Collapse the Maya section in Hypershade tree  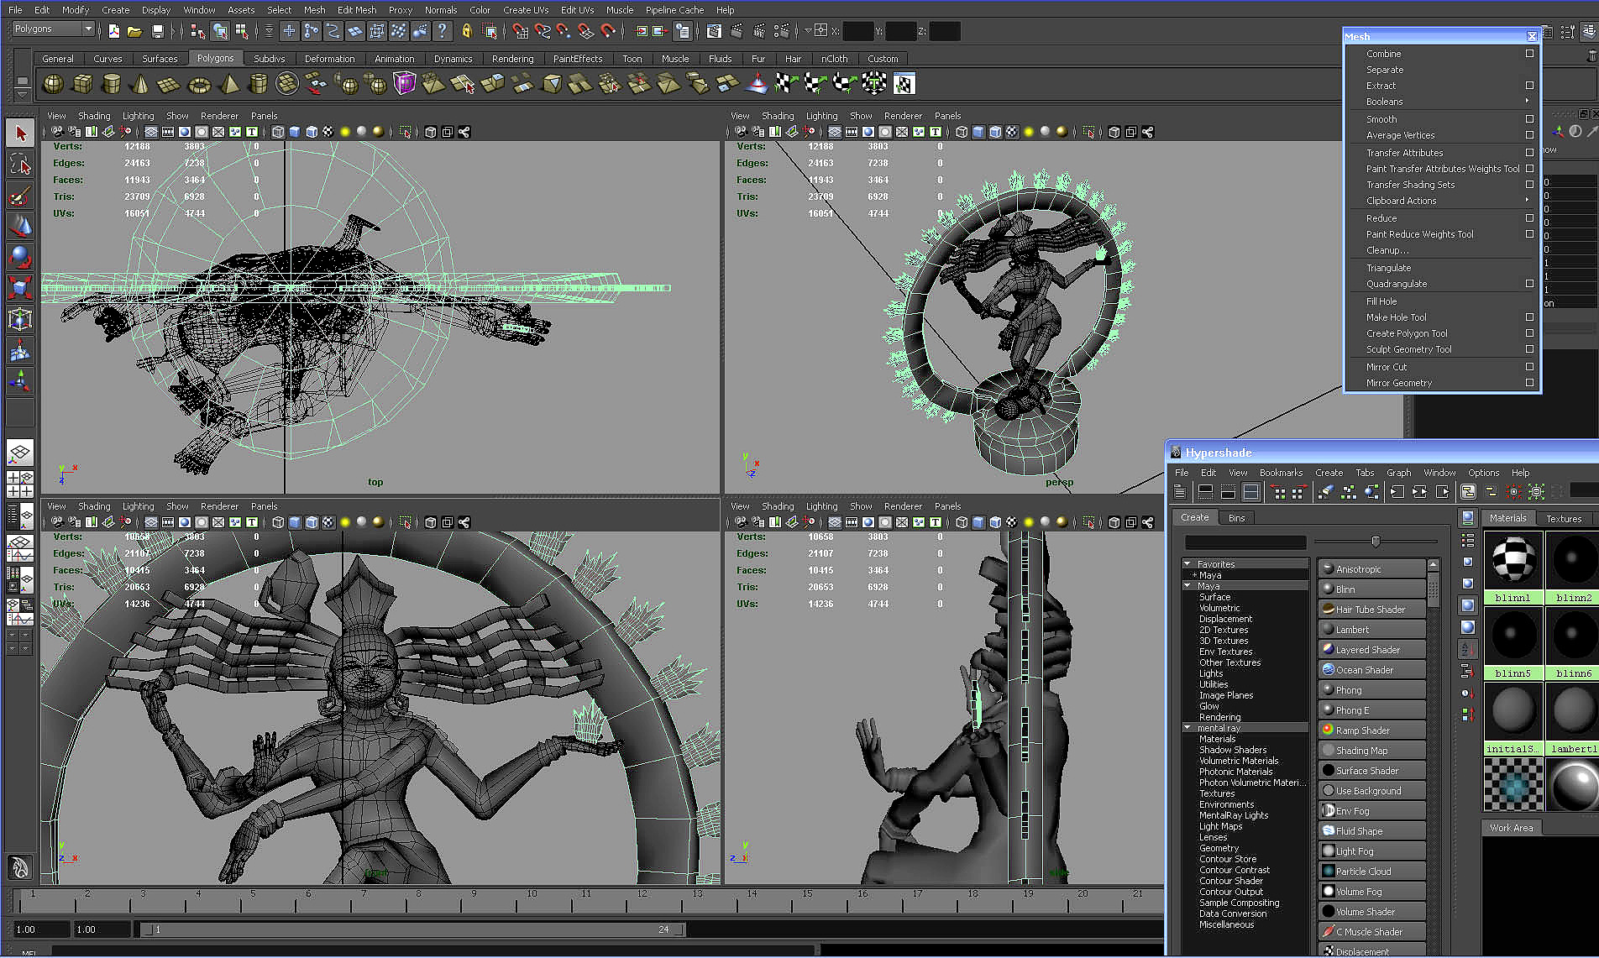pyautogui.click(x=1187, y=586)
